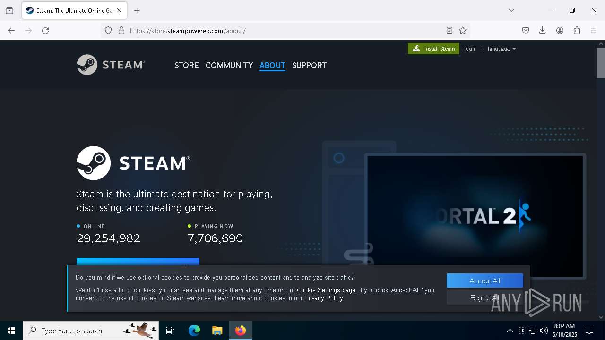
Task: Open the Cookie Settings page link
Action: 326,290
